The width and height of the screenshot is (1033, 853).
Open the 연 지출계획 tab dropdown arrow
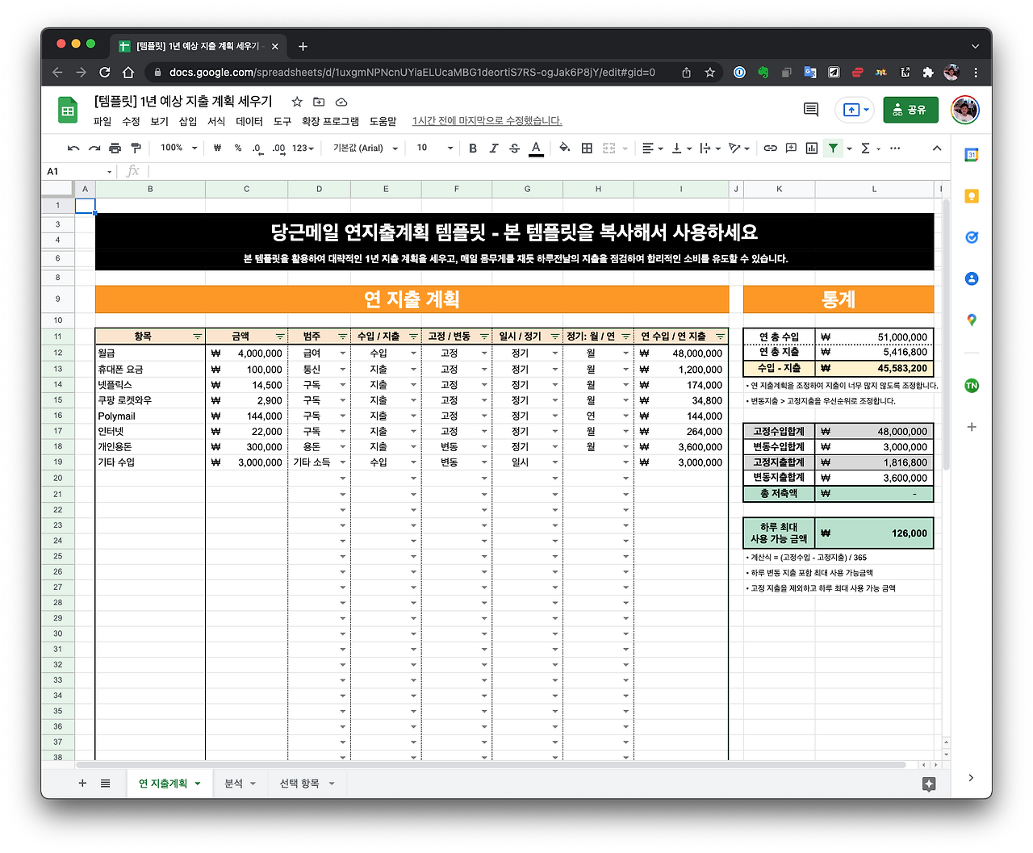point(197,784)
